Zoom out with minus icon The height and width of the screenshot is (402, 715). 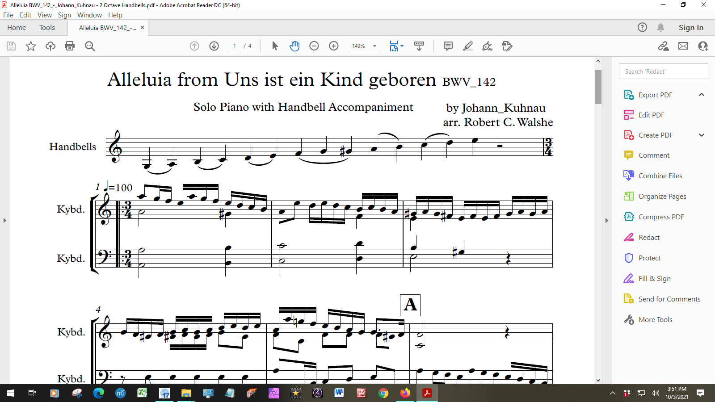pos(314,46)
